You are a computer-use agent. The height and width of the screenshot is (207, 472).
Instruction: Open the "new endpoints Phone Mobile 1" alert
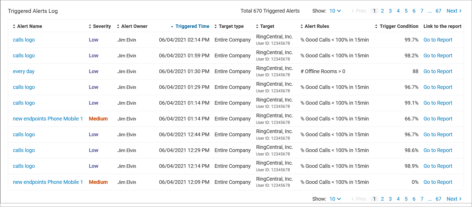(48, 119)
